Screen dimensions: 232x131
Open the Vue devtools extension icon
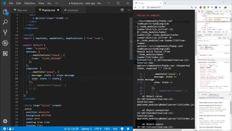point(208,7)
